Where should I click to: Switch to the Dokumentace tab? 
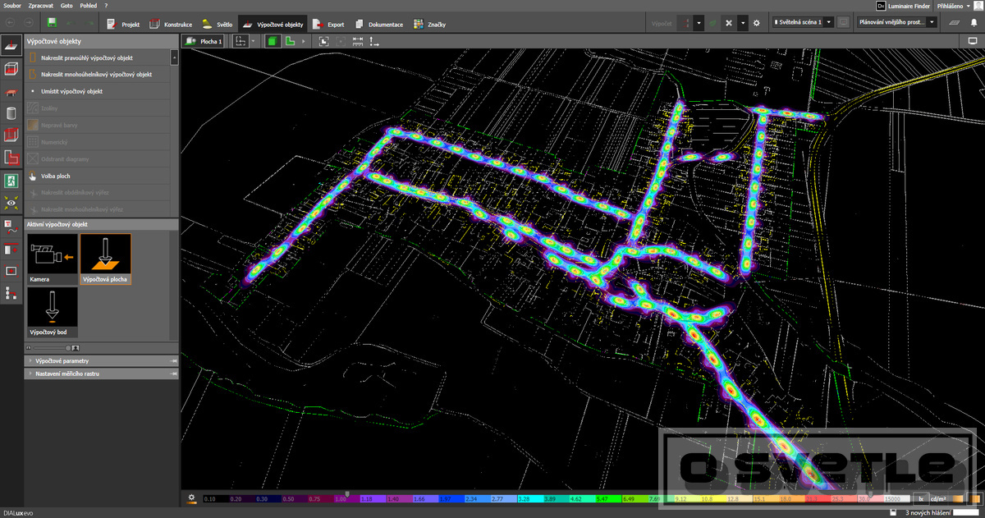point(378,24)
